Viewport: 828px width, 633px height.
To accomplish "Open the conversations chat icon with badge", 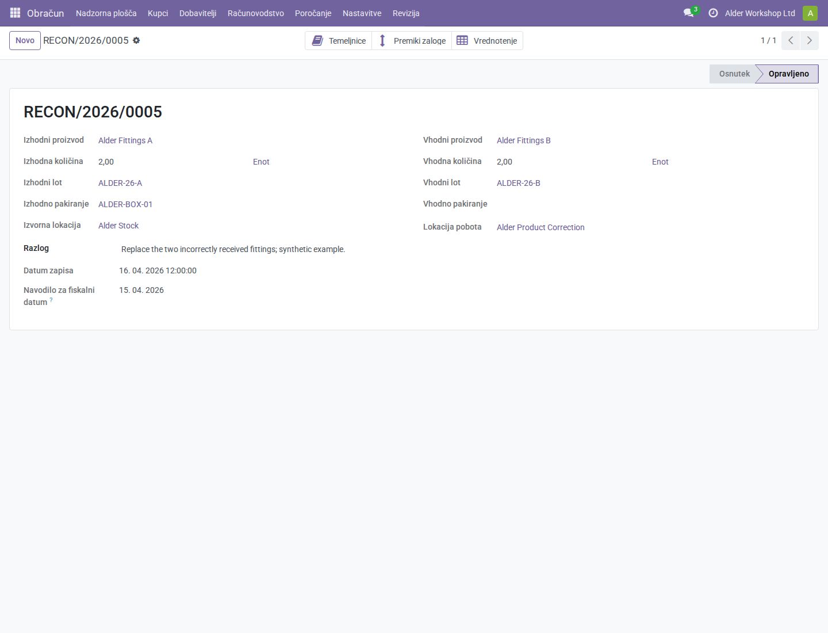I will 690,13.
